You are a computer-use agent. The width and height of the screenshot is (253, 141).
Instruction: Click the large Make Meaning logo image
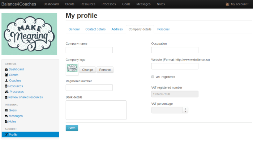pos(29,34)
